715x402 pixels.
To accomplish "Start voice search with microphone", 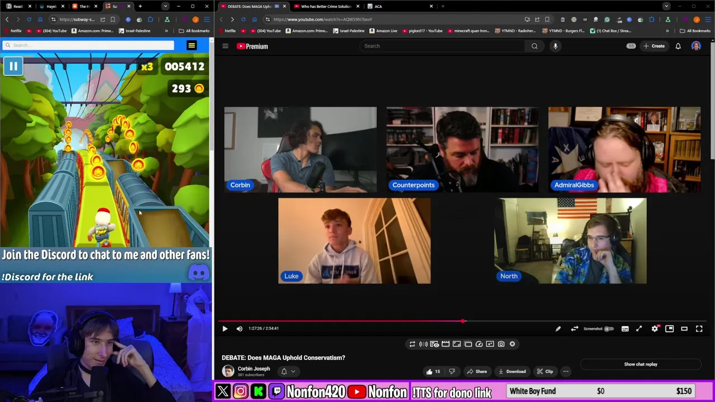I will point(555,46).
